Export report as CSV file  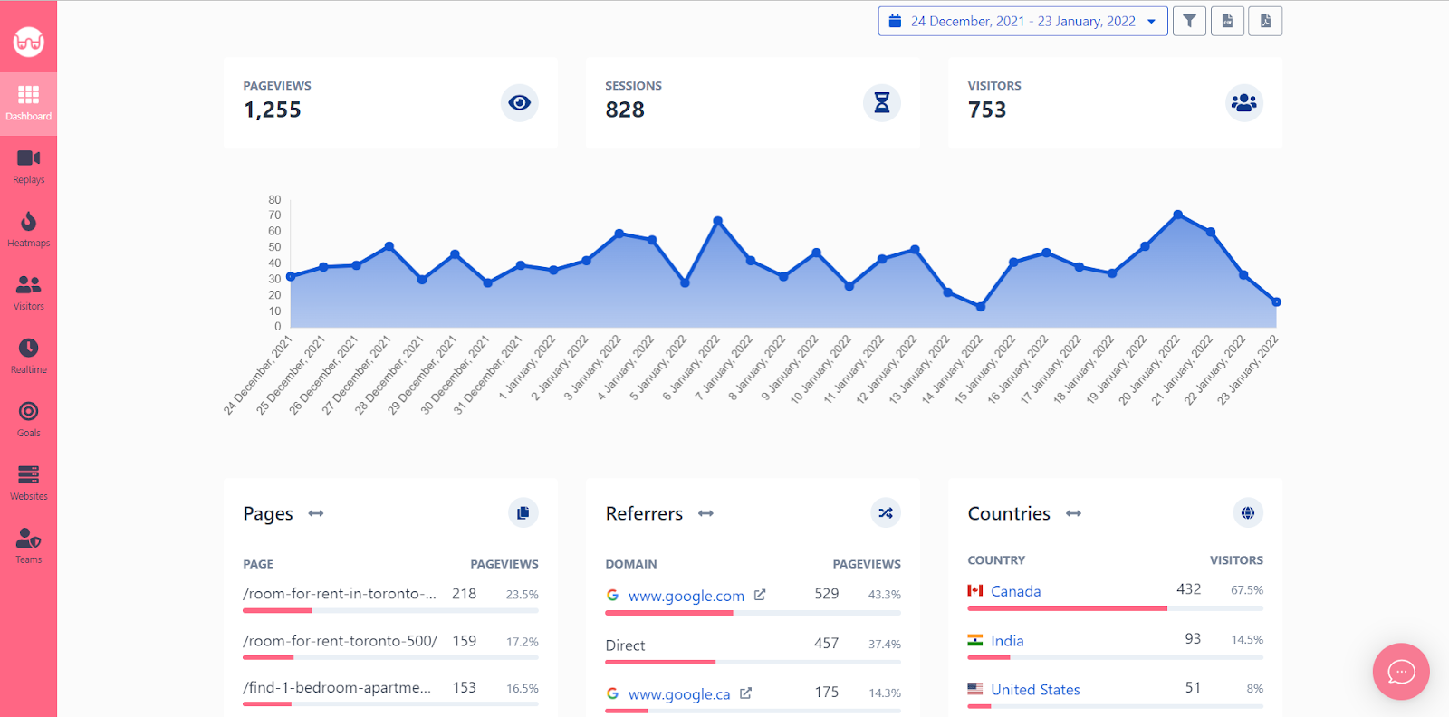tap(1227, 22)
